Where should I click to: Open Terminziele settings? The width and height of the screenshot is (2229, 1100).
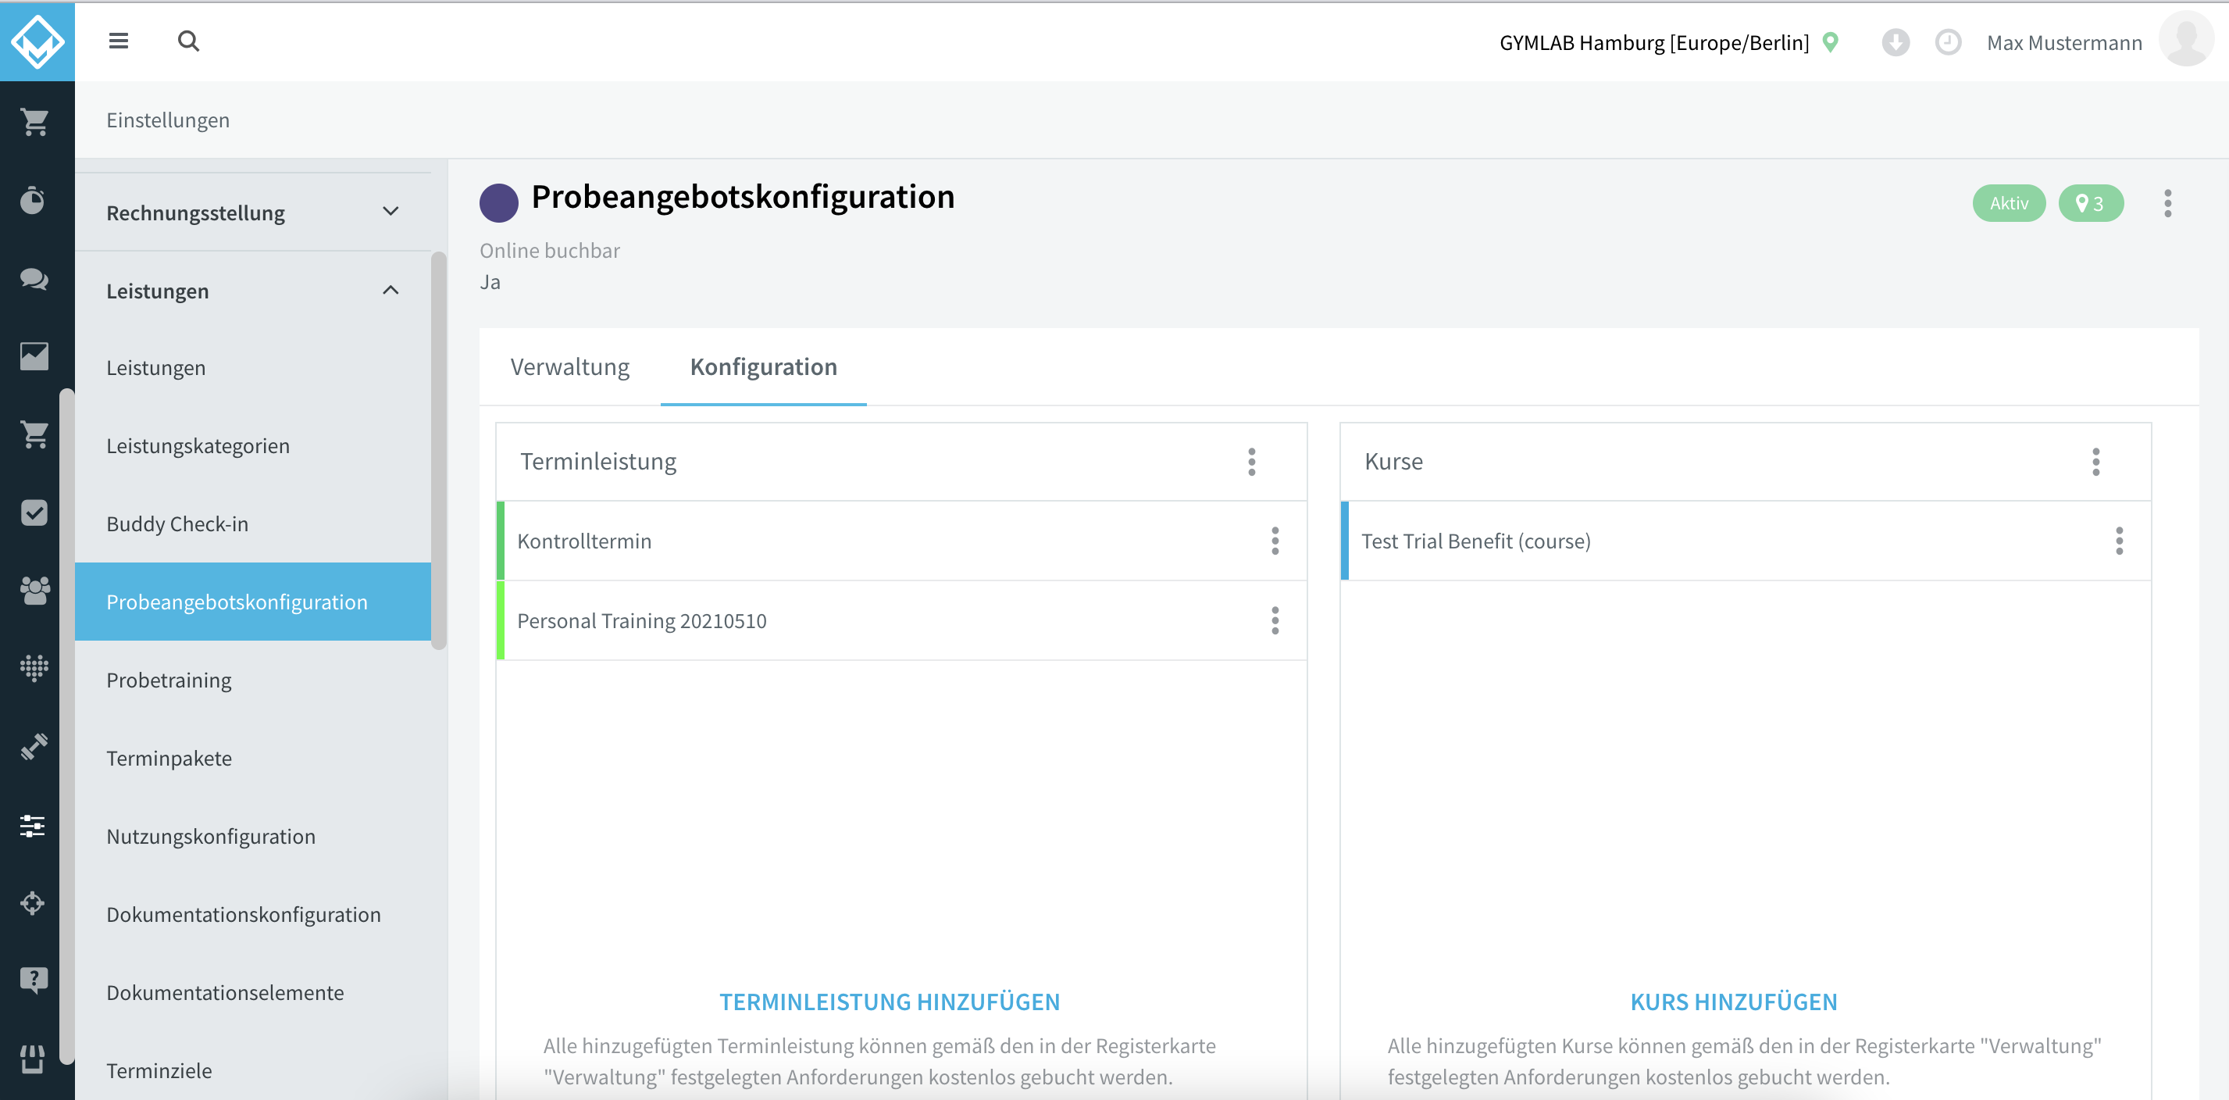(x=253, y=1070)
